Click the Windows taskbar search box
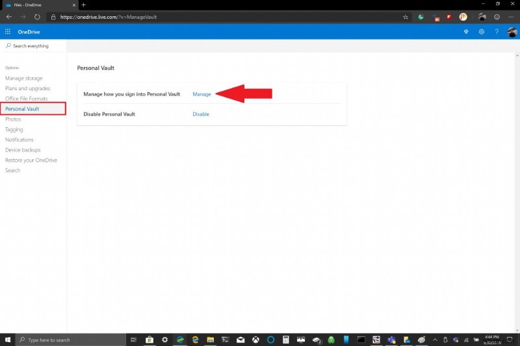Screen dimensions: 520x346 [x=71, y=340]
